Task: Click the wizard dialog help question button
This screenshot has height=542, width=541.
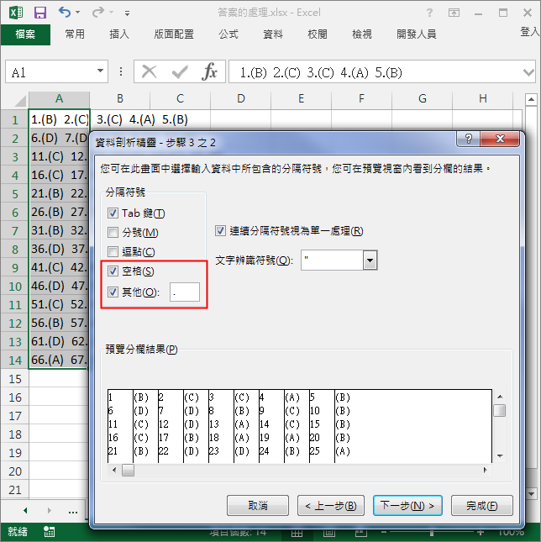Action: [469, 139]
